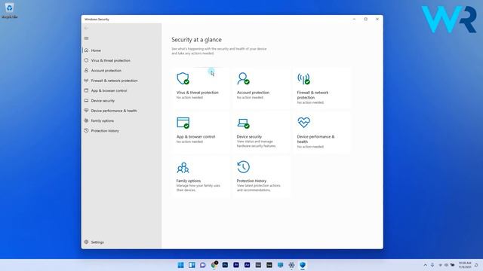The height and width of the screenshot is (271, 483).
Task: Select Firewall & network protection in sidebar
Action: coord(114,81)
